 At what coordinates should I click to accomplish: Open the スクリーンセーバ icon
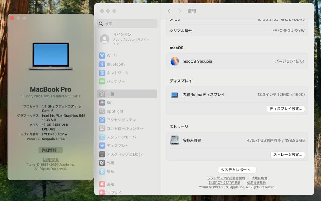pos(102,137)
